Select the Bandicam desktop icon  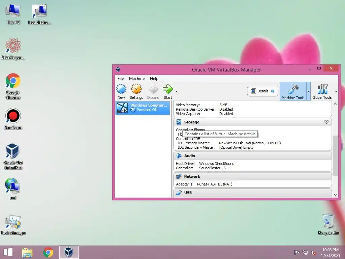tap(13, 119)
